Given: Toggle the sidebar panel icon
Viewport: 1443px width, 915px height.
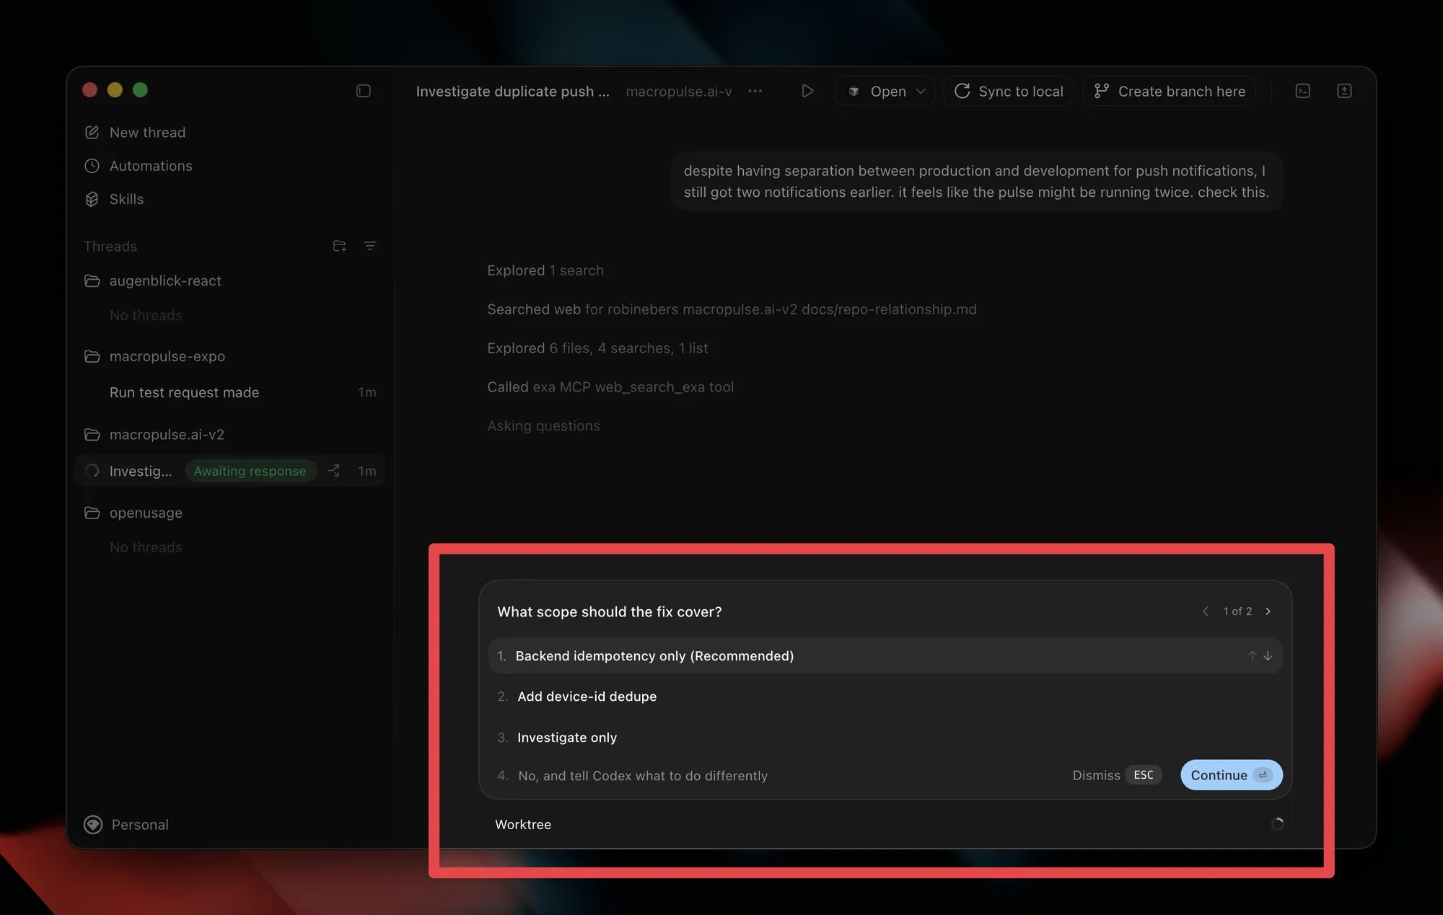Looking at the screenshot, I should [364, 91].
